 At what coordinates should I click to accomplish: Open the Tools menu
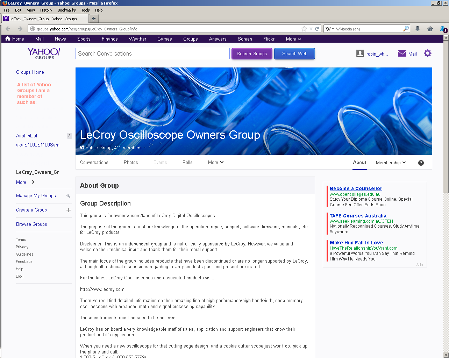tap(85, 10)
